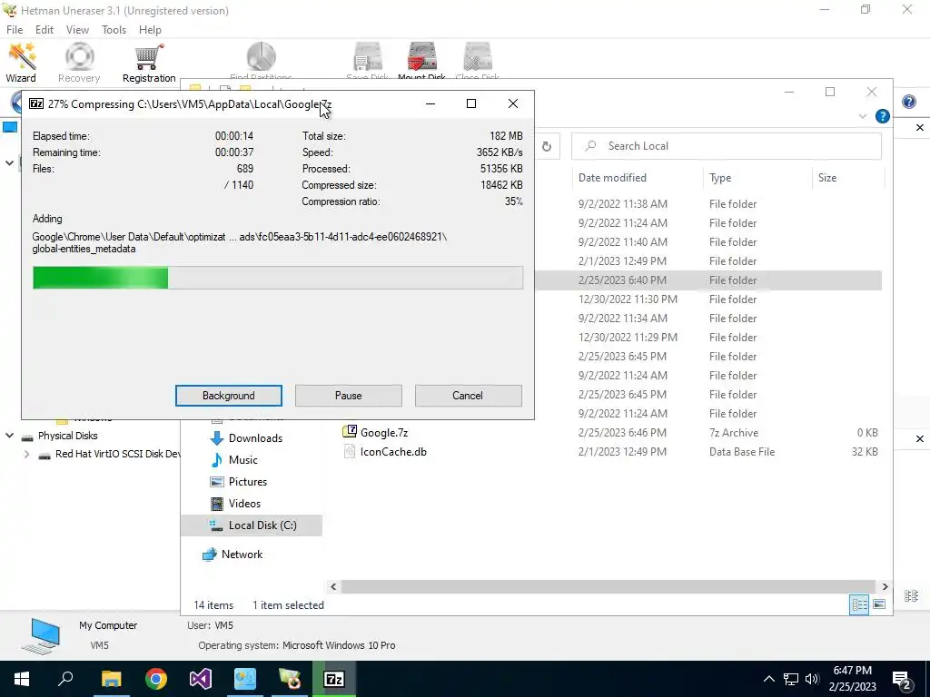Click the Save Disk toolbar icon
The image size is (930, 697).
[368, 61]
